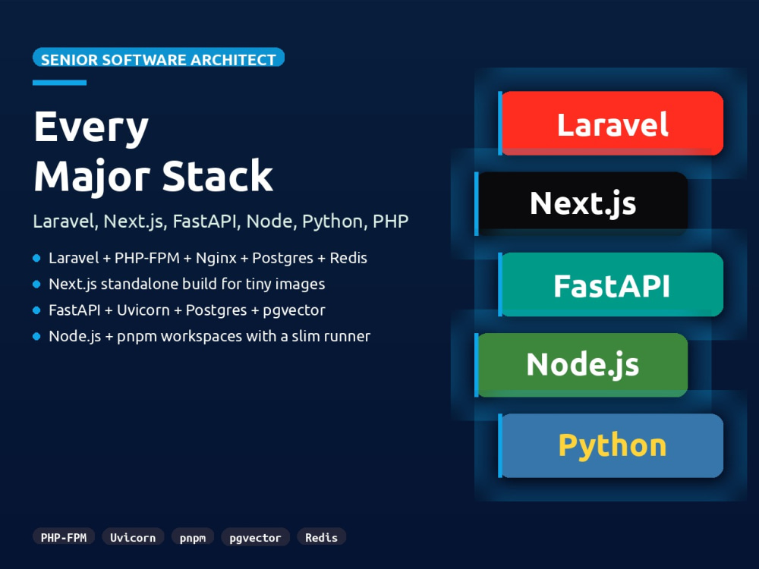The height and width of the screenshot is (569, 759).
Task: Click the PHP-FPM tag
Action: click(x=64, y=537)
